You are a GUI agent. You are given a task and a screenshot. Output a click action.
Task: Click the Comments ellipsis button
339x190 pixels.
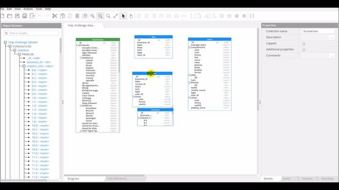[332, 55]
